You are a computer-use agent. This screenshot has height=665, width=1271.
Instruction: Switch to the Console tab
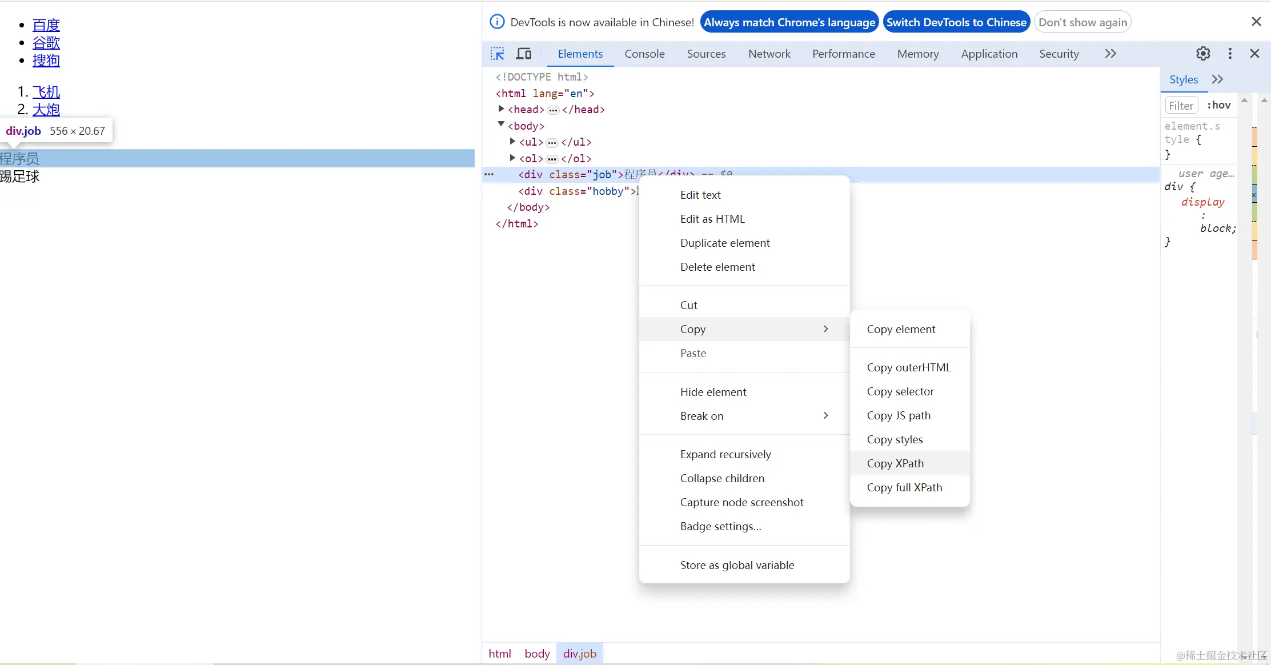tap(644, 54)
